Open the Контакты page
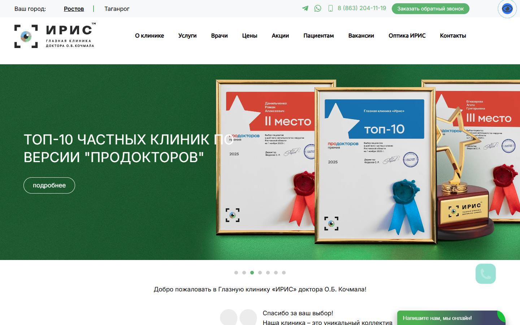This screenshot has width=520, height=325. 453,36
